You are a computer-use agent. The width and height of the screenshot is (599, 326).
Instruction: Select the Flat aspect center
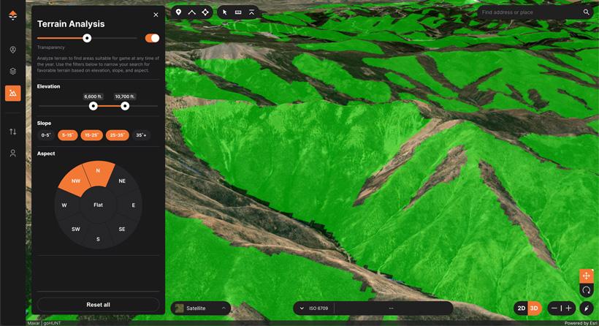(x=98, y=205)
